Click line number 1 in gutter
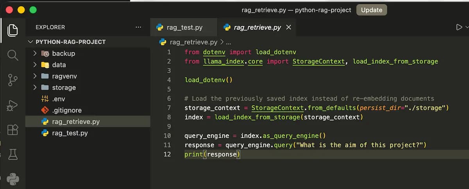 (x=169, y=52)
